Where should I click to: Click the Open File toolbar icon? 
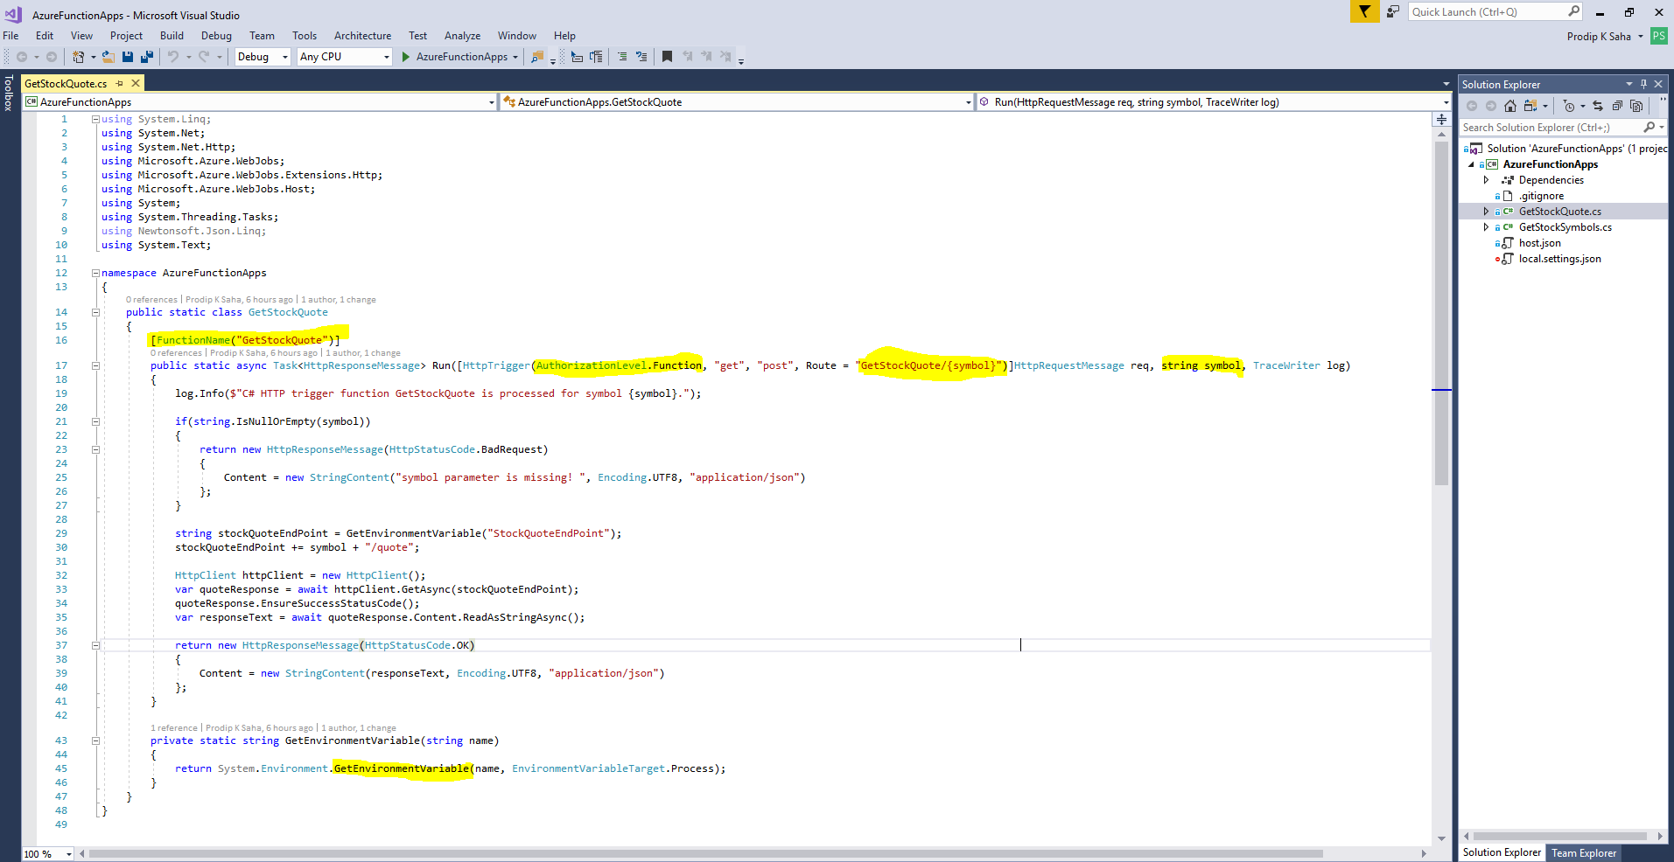click(109, 57)
